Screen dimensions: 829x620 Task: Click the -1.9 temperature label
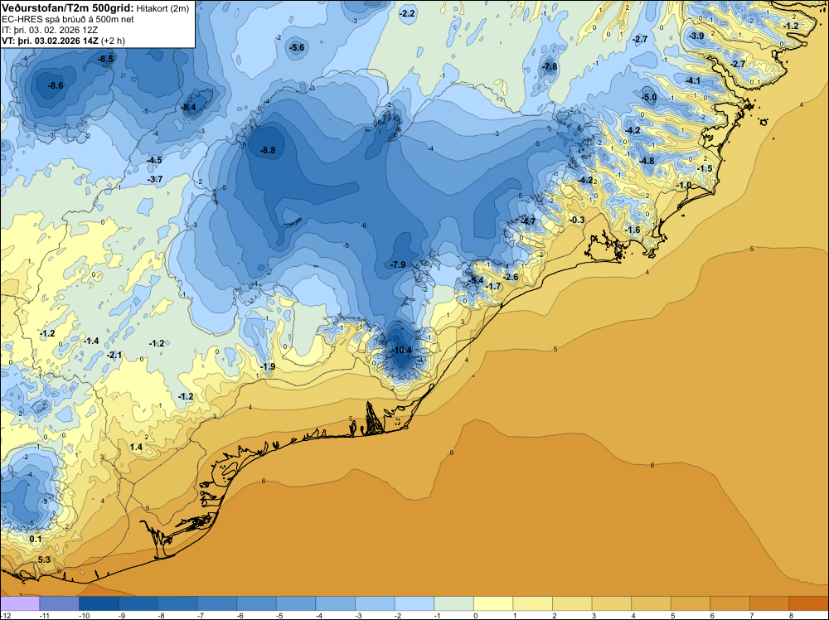pyautogui.click(x=268, y=367)
